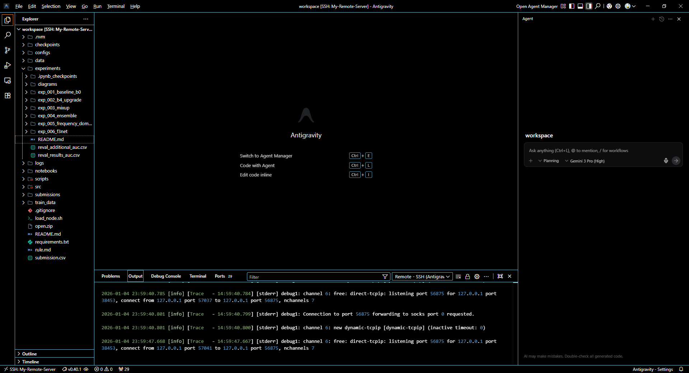Switch to the Ports tab

point(223,276)
